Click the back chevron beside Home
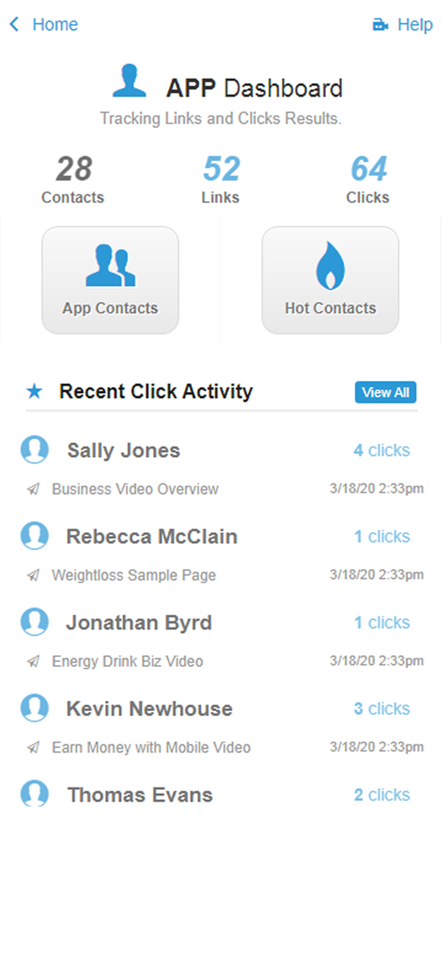The height and width of the screenshot is (958, 442). pyautogui.click(x=13, y=24)
